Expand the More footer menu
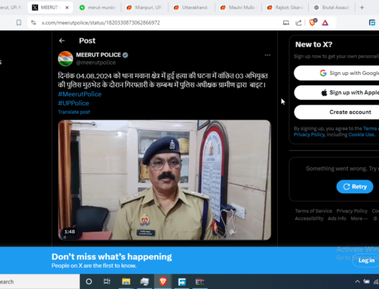This screenshot has width=379, height=289. (x=359, y=219)
